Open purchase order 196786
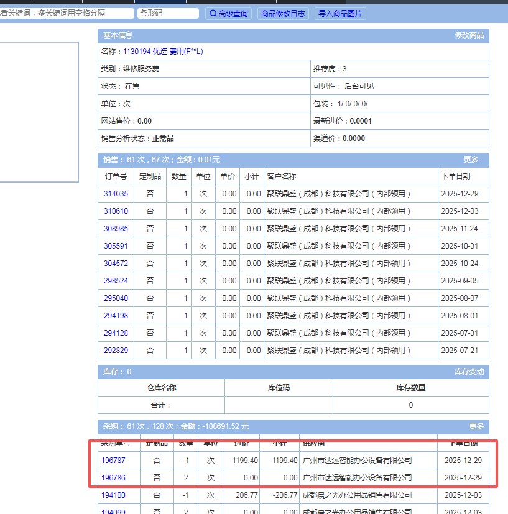This screenshot has width=508, height=514. click(113, 478)
